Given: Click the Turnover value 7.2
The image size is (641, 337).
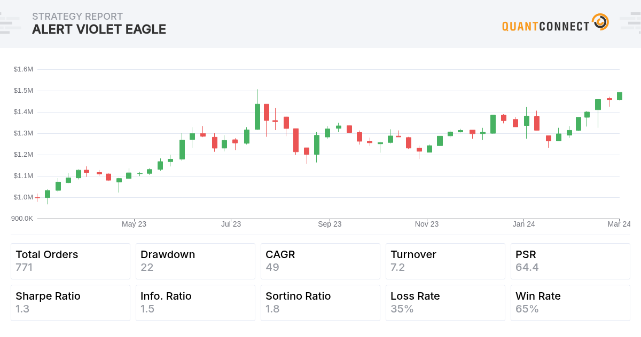Looking at the screenshot, I should pyautogui.click(x=398, y=267).
